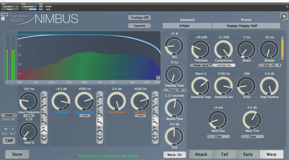Select 6 dB high-pass shape in Input filter column

coord(44,105)
